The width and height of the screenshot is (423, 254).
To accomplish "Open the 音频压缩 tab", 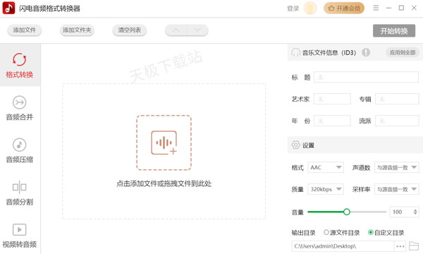I will [20, 150].
